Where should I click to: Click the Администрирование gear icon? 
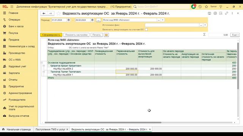[5, 93]
